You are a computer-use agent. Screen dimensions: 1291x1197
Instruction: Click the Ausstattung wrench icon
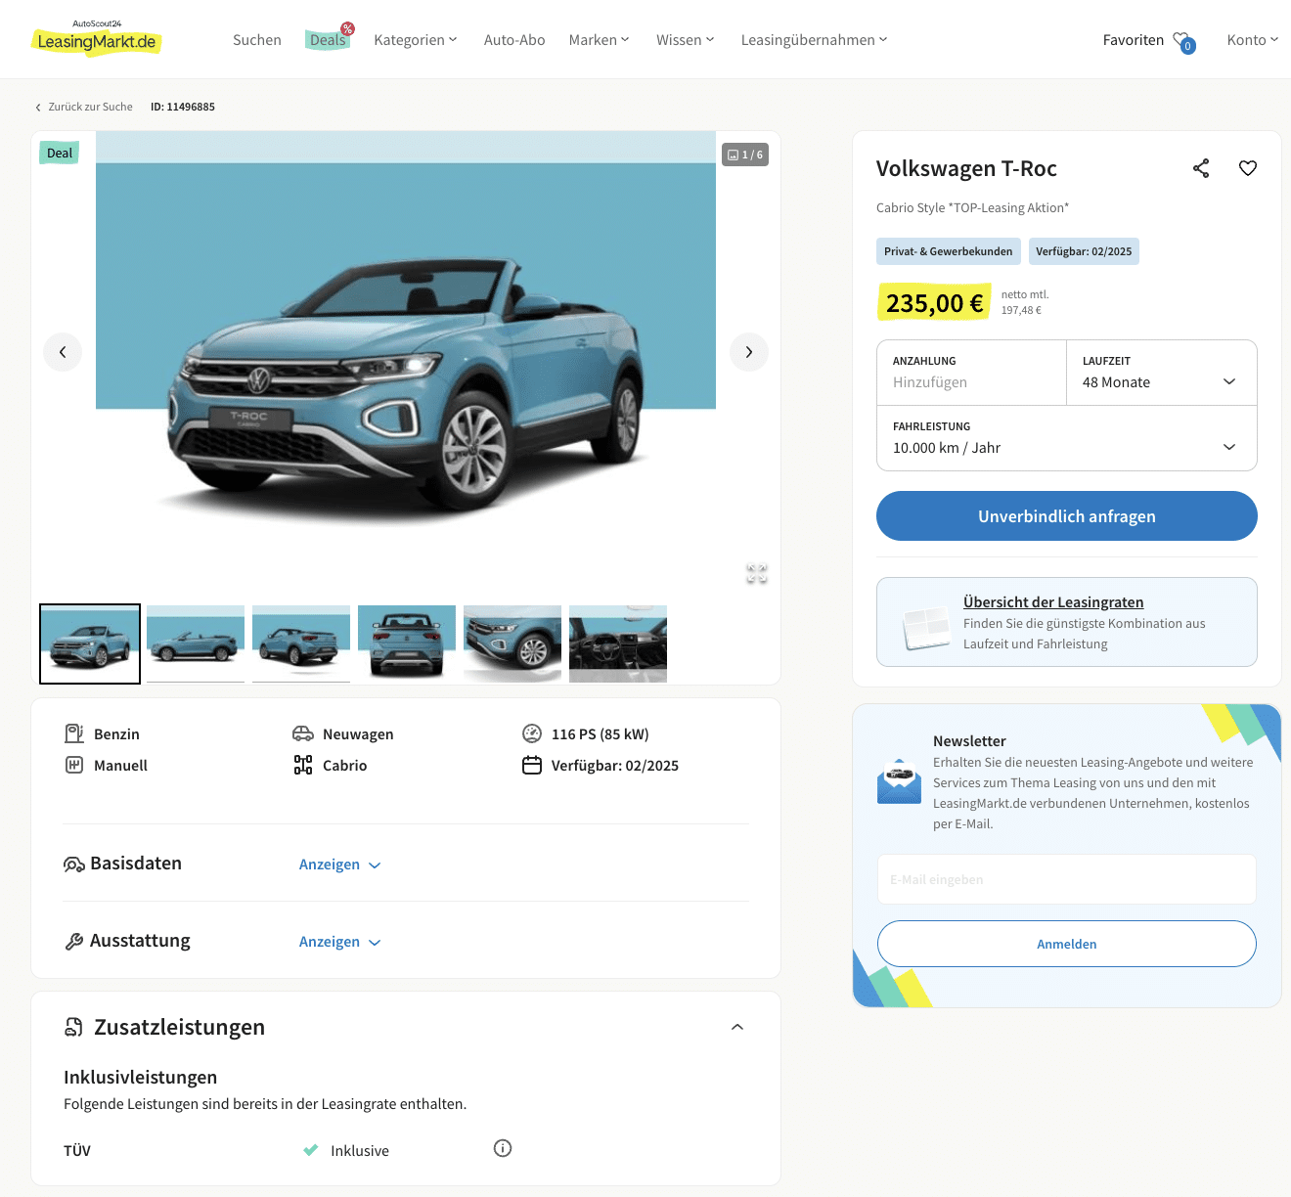click(x=74, y=942)
